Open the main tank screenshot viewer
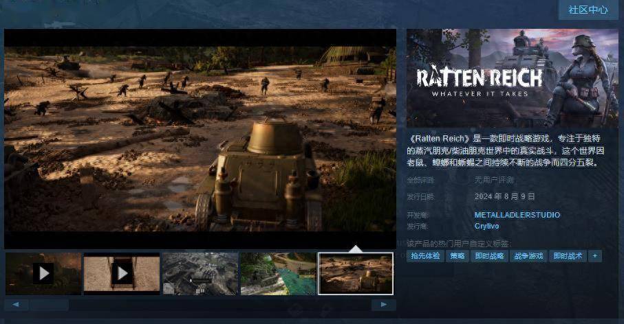The height and width of the screenshot is (324, 624). point(200,139)
